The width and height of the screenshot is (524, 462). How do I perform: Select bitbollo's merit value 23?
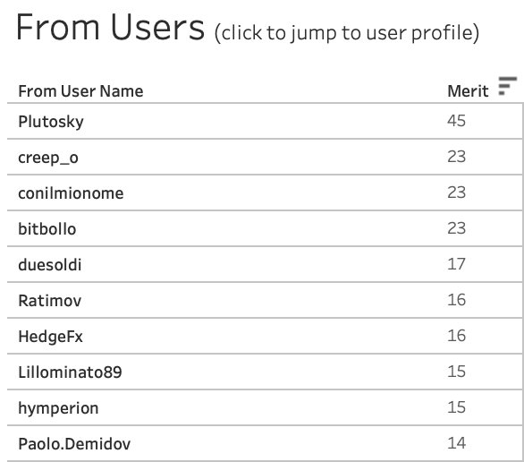pos(457,228)
